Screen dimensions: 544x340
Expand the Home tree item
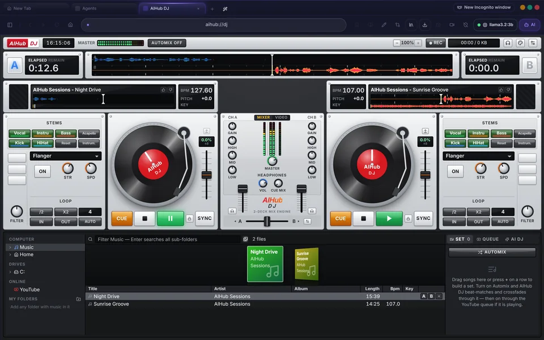(10, 254)
